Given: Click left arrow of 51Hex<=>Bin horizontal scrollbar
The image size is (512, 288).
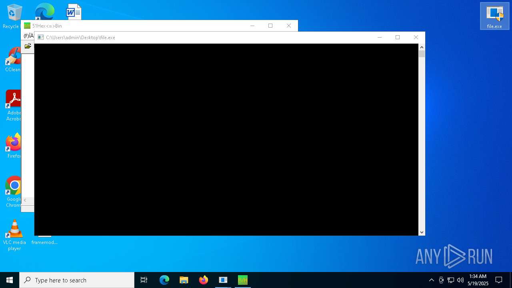Looking at the screenshot, I should point(25,200).
